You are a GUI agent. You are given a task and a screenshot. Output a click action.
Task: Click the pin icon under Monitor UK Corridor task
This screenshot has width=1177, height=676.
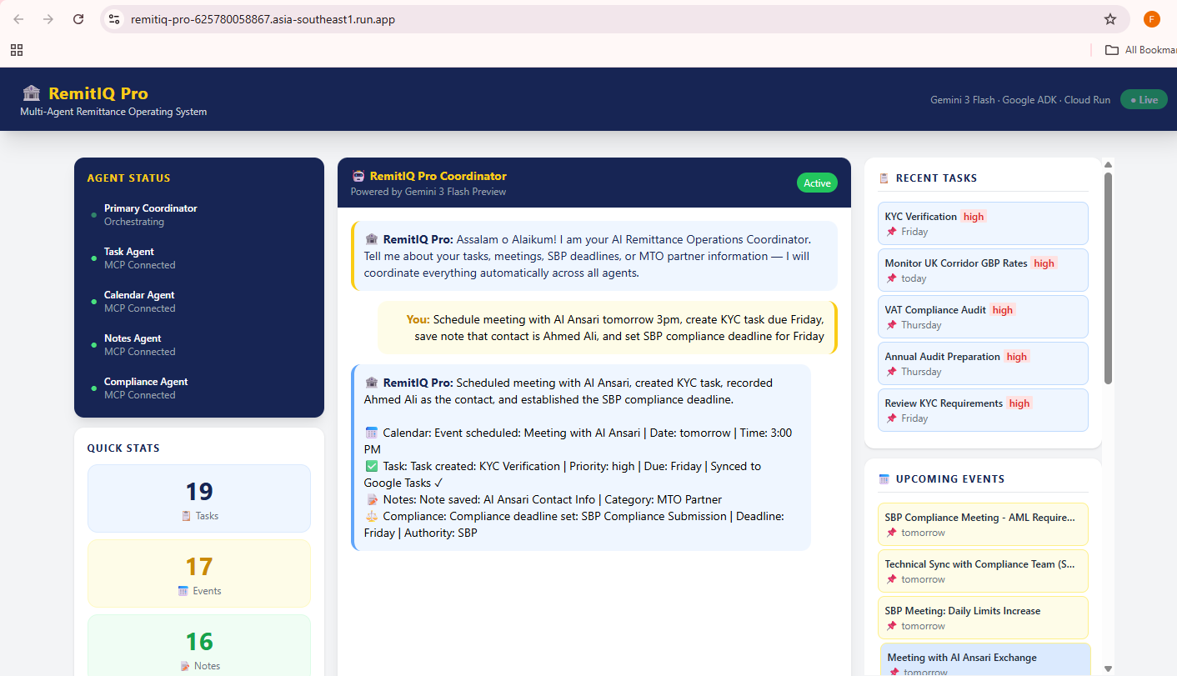[x=891, y=278]
